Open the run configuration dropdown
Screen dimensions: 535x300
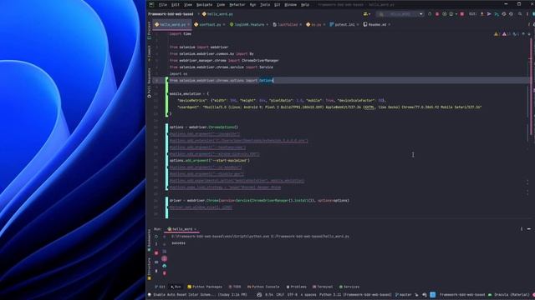400,14
